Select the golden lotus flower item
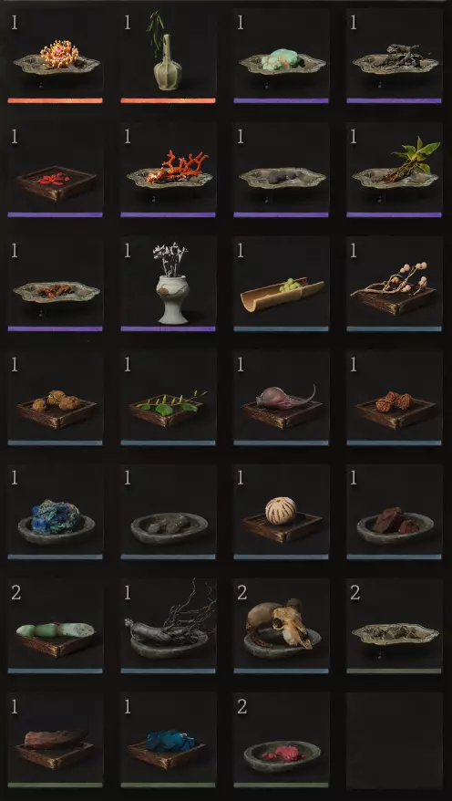452x801 pixels. coord(55,57)
